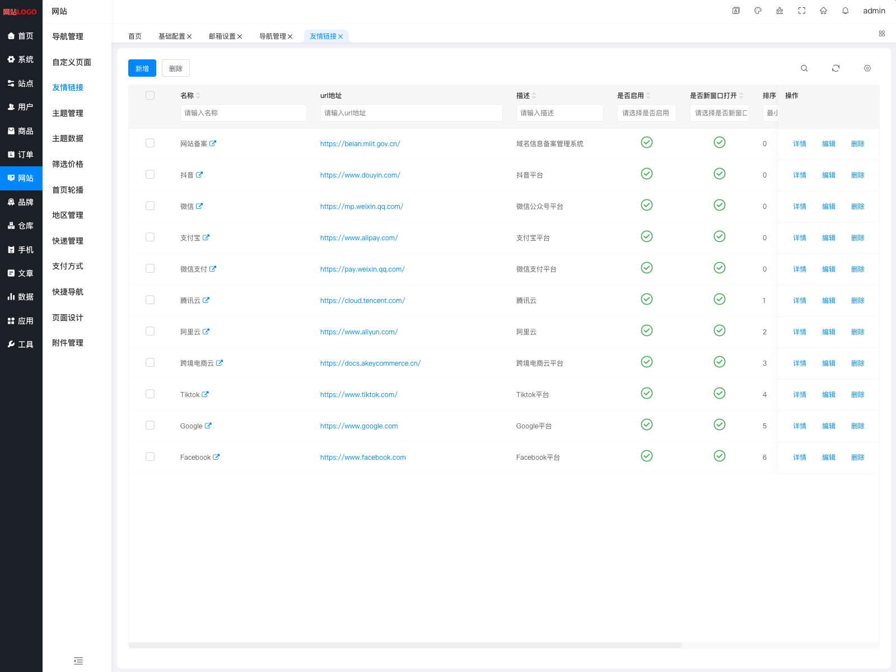Tick the Facebook row checkbox
This screenshot has height=672, width=896.
click(x=150, y=457)
